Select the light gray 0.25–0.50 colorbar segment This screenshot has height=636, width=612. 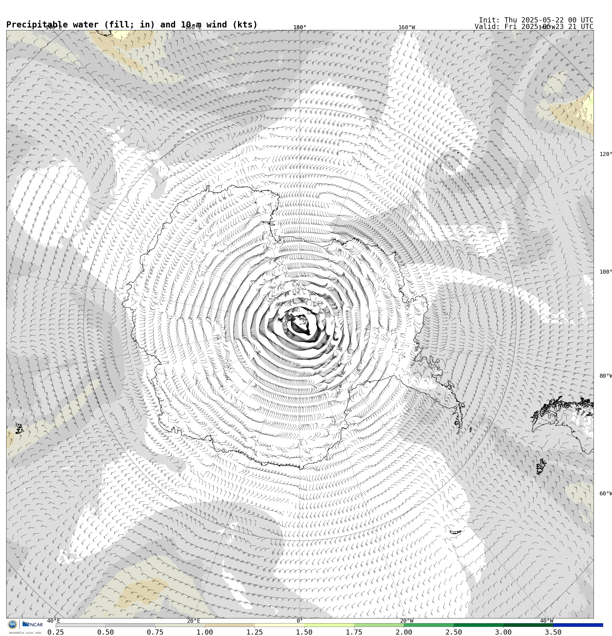[x=80, y=625]
